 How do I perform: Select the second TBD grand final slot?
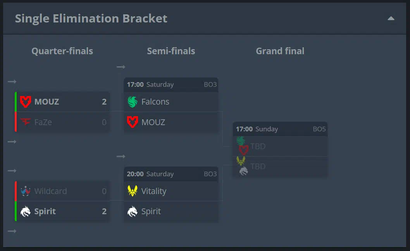pos(280,167)
